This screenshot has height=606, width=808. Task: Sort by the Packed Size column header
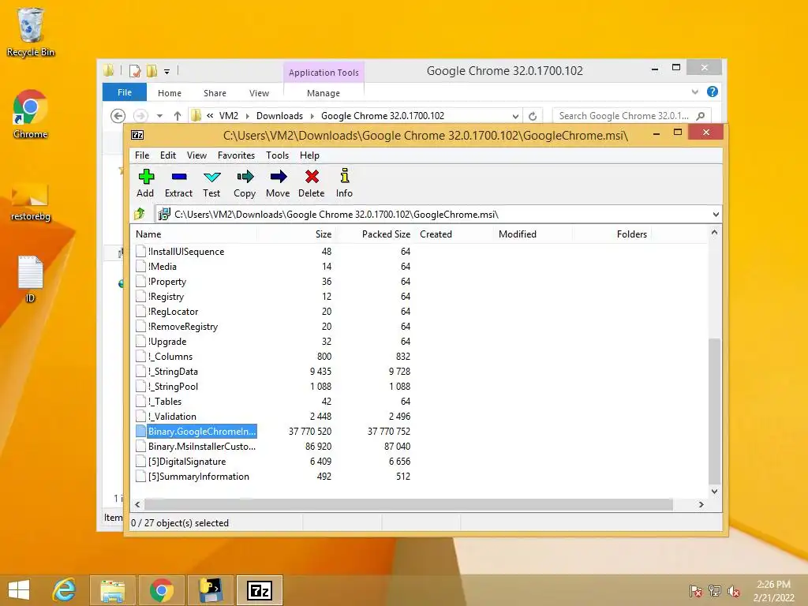coord(375,234)
